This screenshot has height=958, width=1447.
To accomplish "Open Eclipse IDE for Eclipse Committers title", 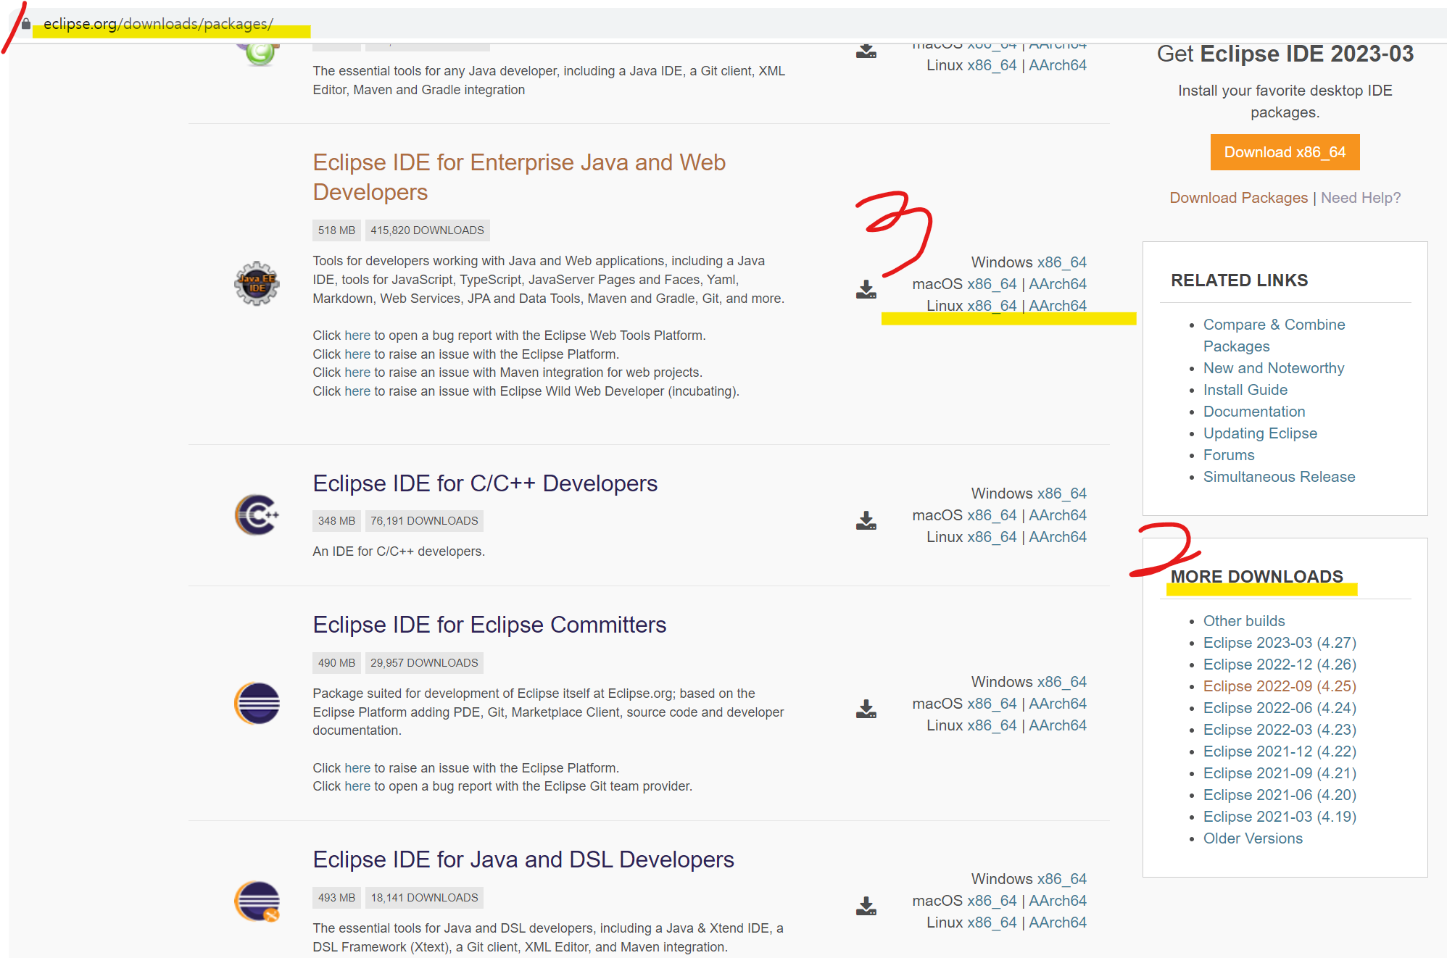I will 489,625.
